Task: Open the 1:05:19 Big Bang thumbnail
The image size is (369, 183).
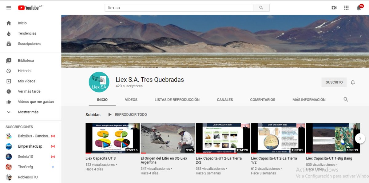Action: [333, 138]
